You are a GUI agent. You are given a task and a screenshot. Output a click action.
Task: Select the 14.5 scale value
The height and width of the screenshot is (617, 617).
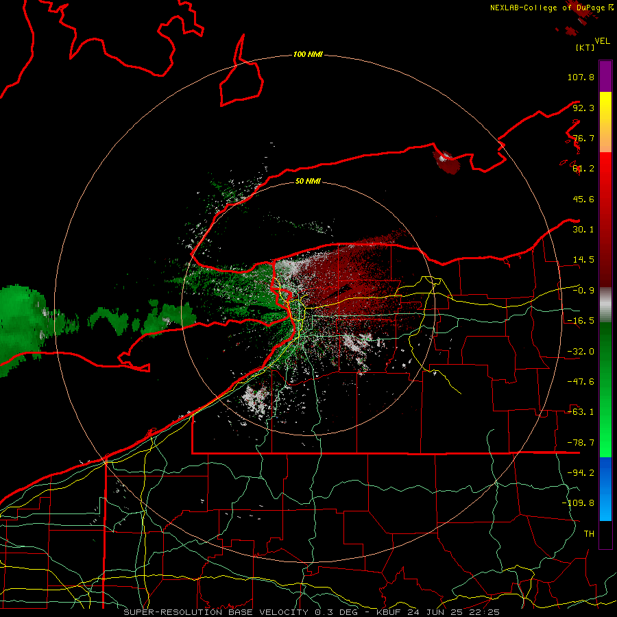[583, 260]
